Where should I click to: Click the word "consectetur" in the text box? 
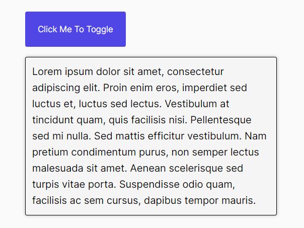pyautogui.click(x=195, y=71)
